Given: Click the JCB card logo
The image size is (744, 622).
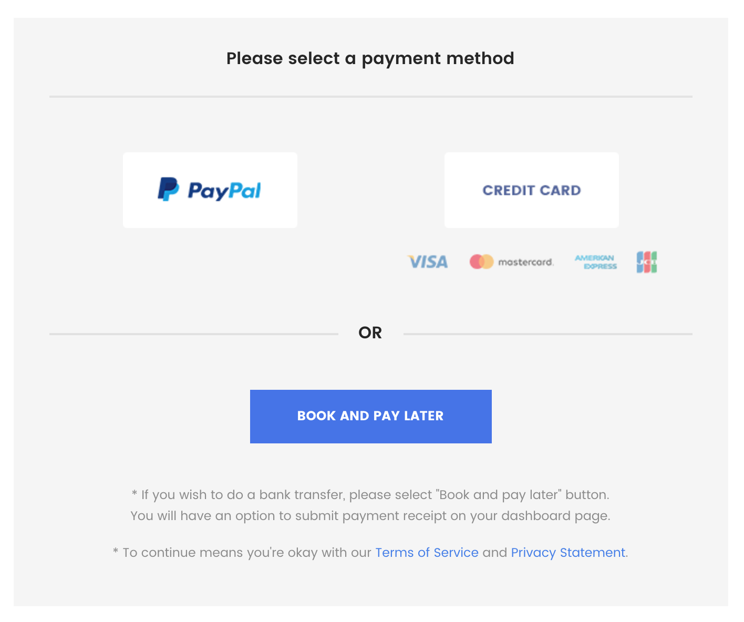Looking at the screenshot, I should coord(647,262).
